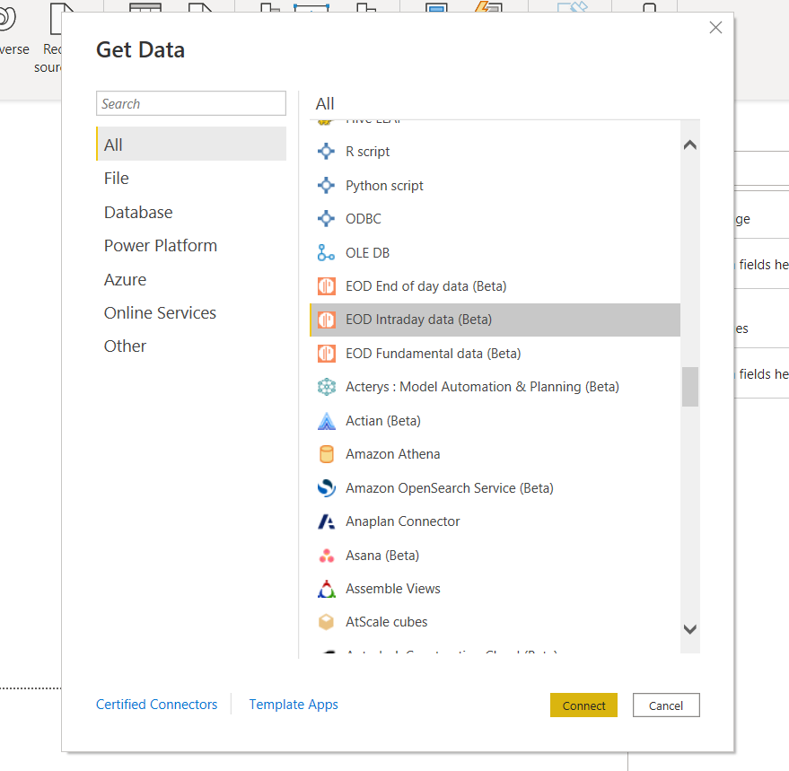Screen dimensions: 789x771
Task: Select the Python script connector icon
Action: tap(326, 186)
